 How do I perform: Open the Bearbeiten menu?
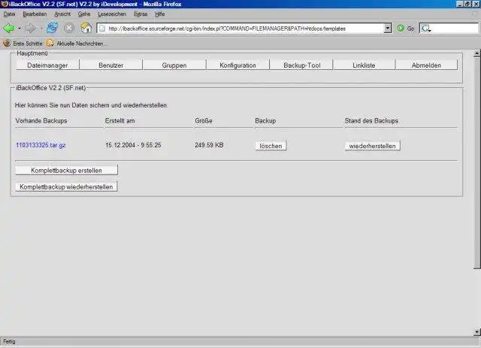[x=35, y=14]
